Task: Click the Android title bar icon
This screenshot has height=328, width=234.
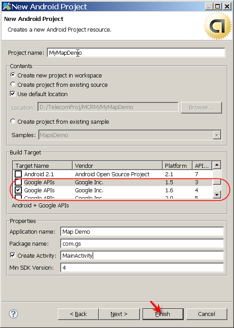Action: pos(6,6)
